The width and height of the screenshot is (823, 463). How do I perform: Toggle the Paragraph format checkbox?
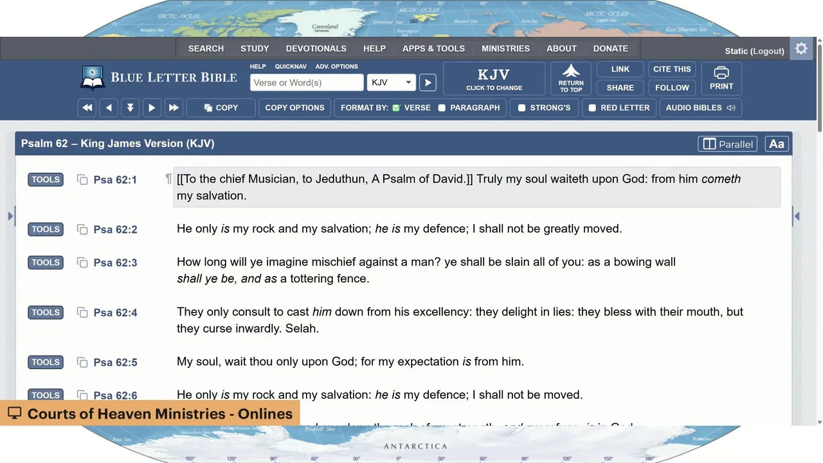442,108
